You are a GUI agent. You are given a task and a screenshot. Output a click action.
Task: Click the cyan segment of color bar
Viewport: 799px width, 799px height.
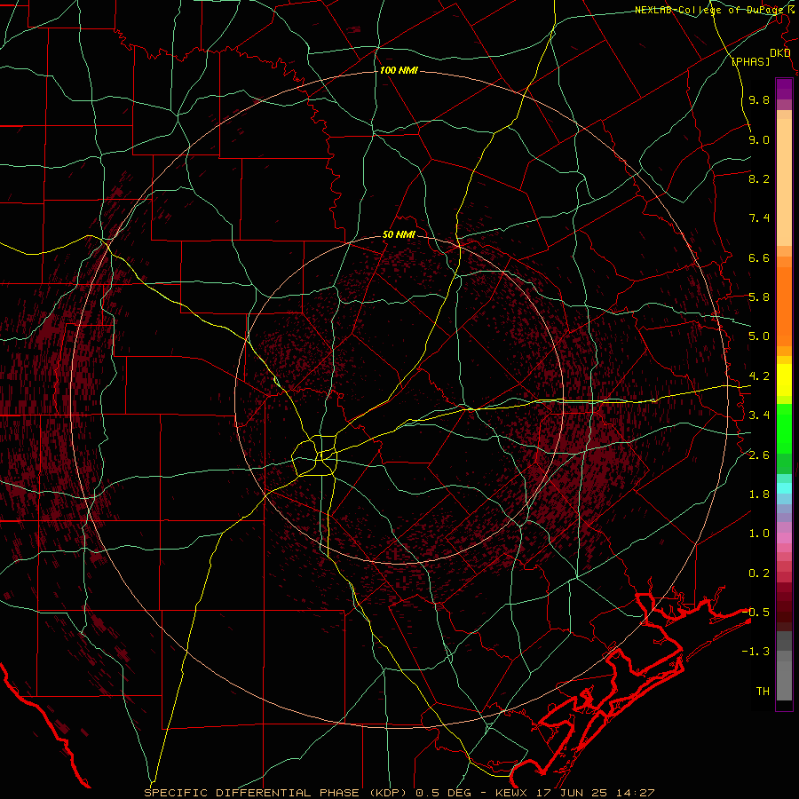[784, 488]
